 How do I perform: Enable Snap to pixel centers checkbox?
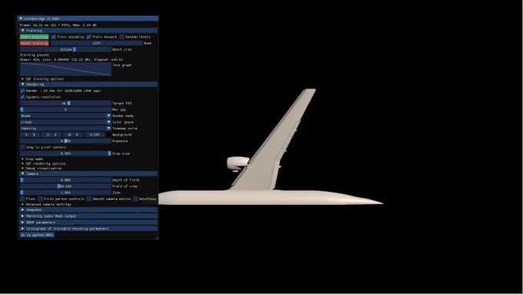[22, 147]
